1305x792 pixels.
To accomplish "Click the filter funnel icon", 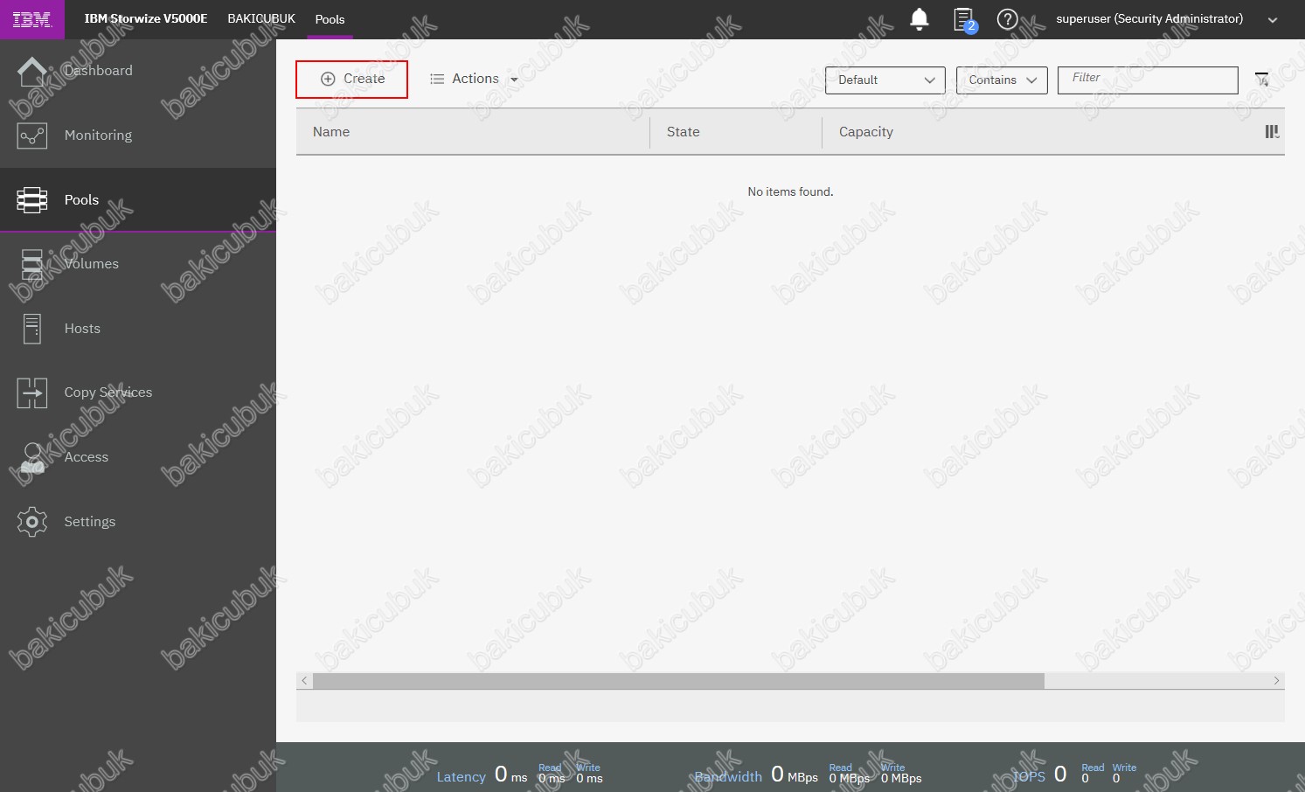I will (x=1262, y=80).
